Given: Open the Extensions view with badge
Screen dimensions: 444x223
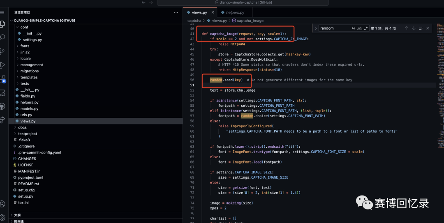Looking at the screenshot, I should click(x=2, y=79).
